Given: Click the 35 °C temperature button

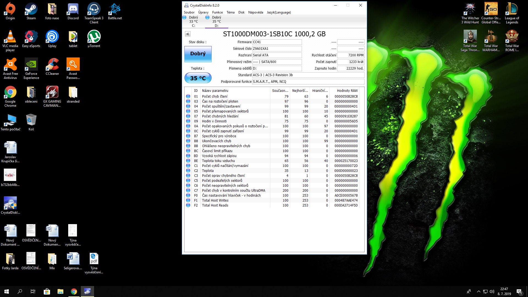Looking at the screenshot, I should coord(198,78).
